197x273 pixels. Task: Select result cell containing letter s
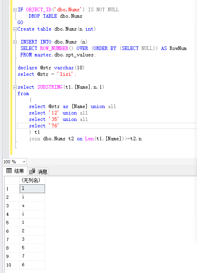(32, 206)
